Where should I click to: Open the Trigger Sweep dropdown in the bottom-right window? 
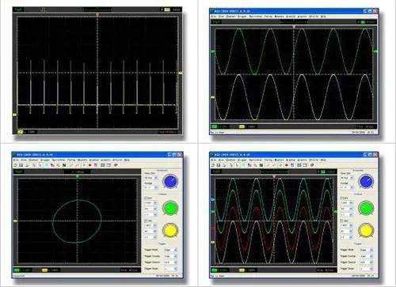tap(367, 256)
